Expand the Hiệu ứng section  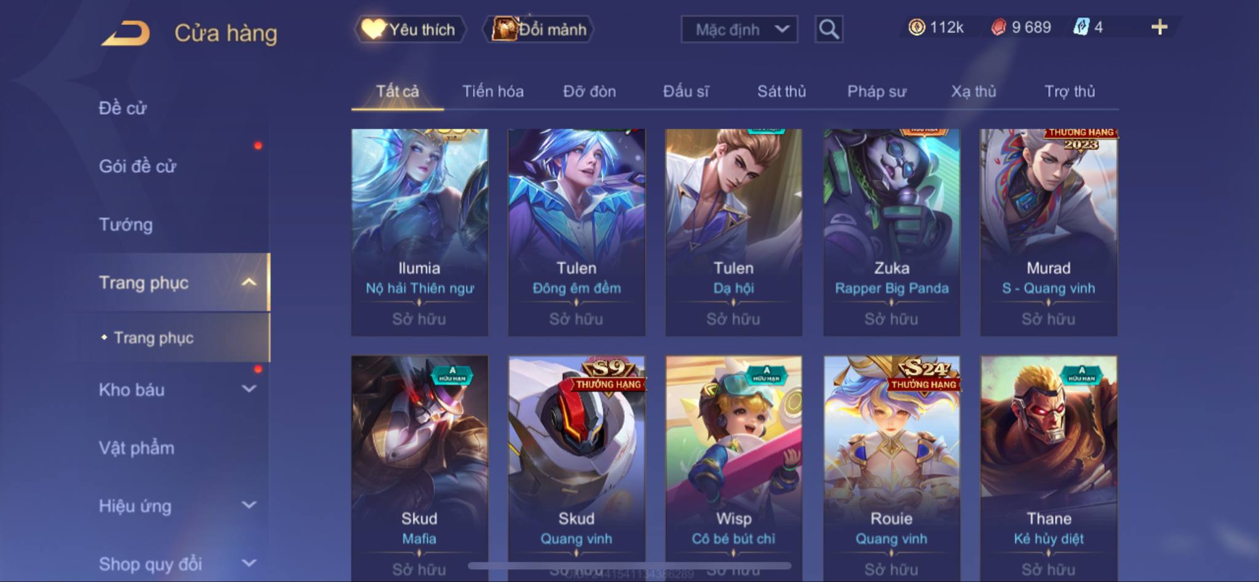click(249, 505)
